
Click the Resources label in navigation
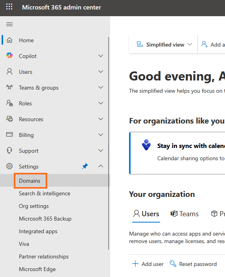click(x=31, y=119)
